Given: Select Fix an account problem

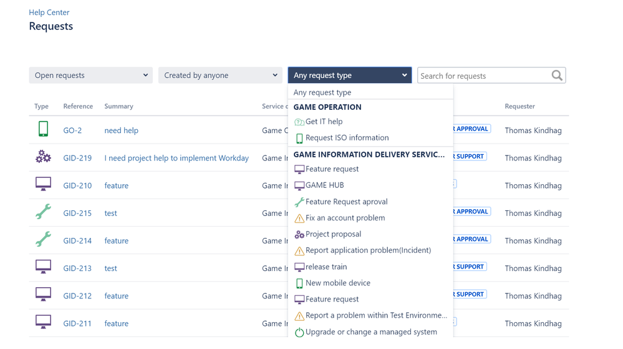Looking at the screenshot, I should click(x=370, y=218).
